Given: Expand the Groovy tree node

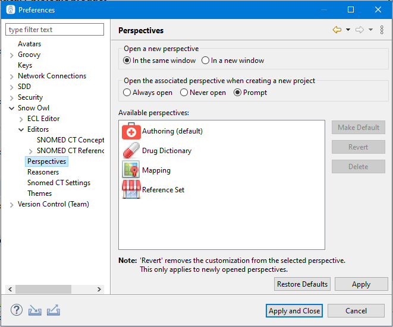Looking at the screenshot, I should (12, 55).
